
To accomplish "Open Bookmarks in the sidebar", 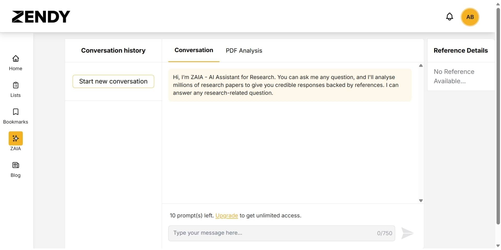I will coord(16,116).
